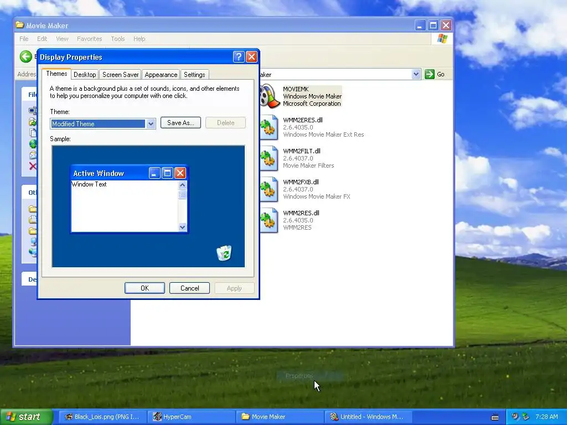Switch to the Settings tab
This screenshot has height=425, width=567.
(x=194, y=75)
